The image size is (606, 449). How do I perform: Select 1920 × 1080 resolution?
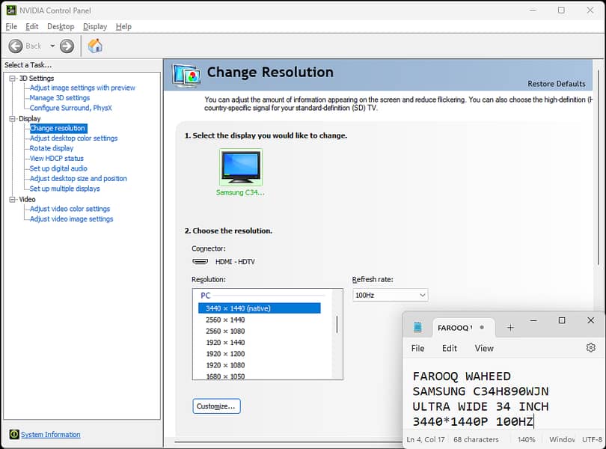(225, 365)
